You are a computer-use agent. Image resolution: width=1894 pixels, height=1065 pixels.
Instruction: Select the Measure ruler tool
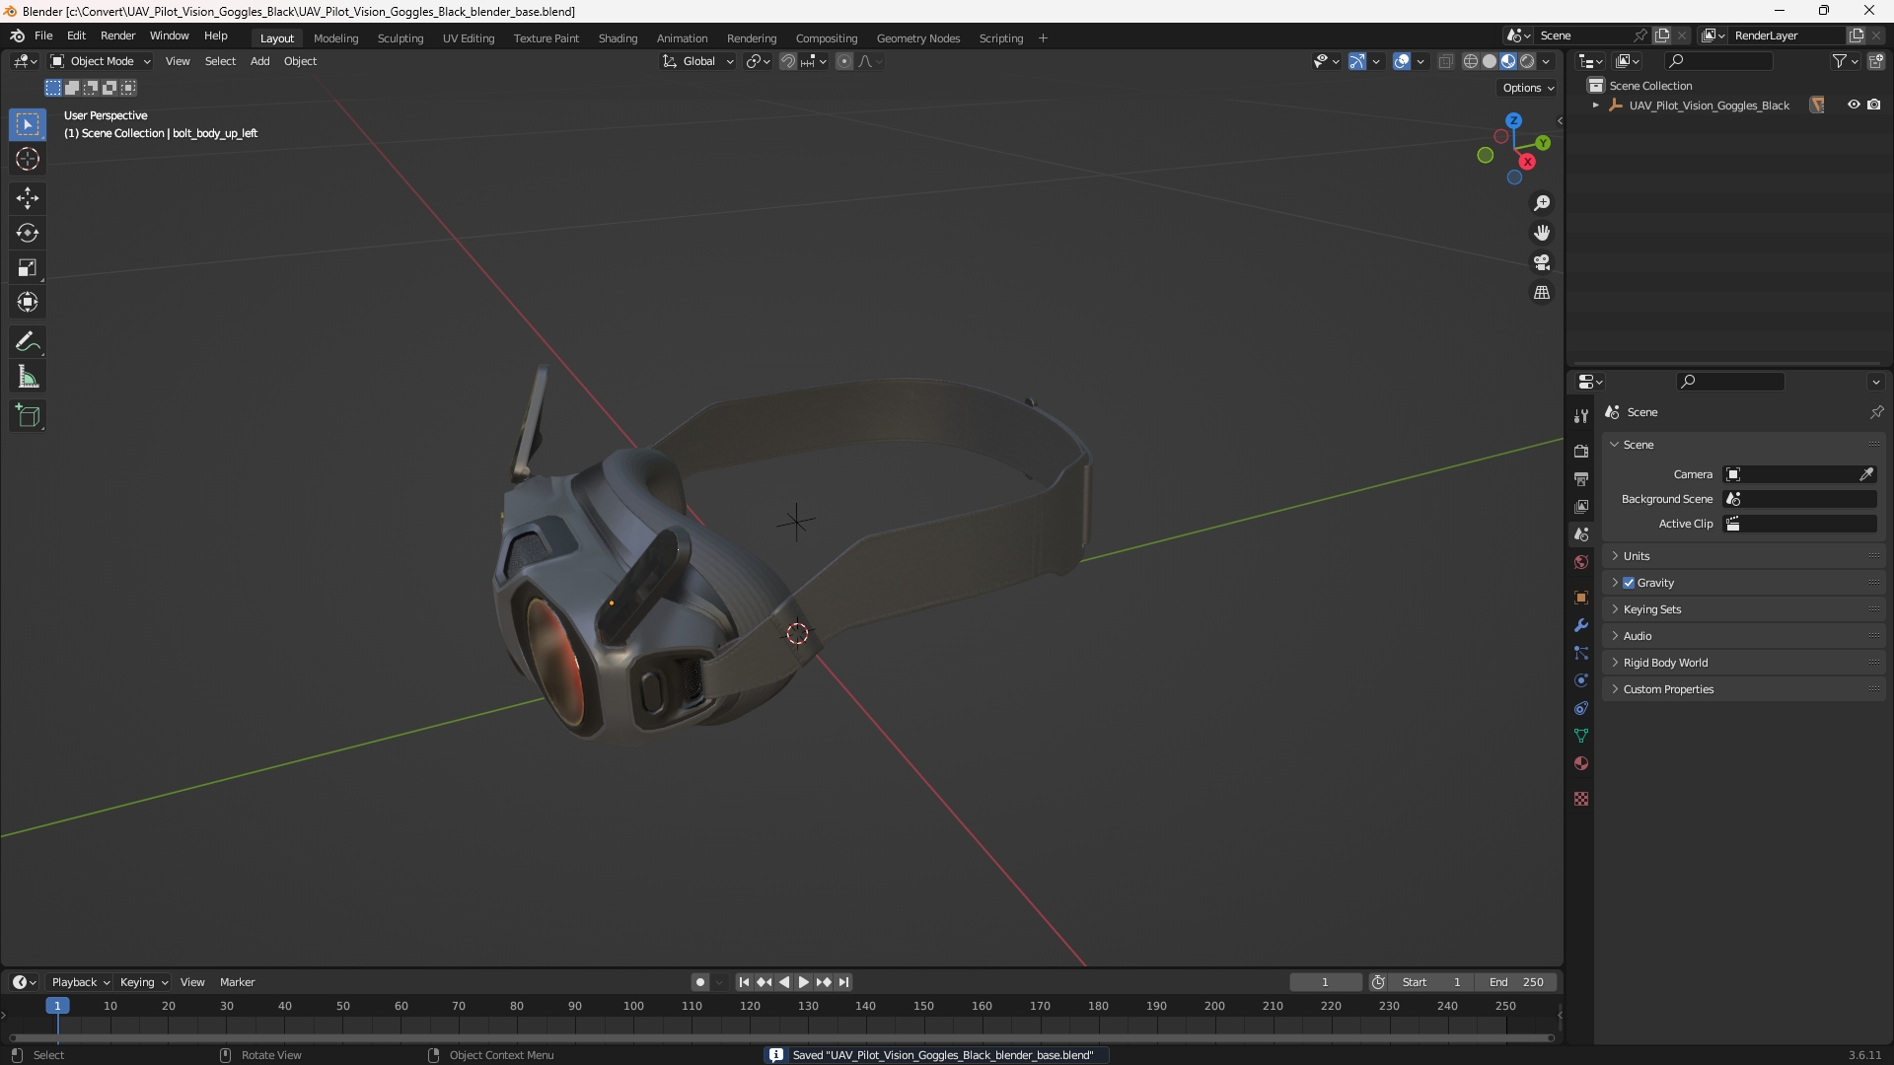[28, 377]
